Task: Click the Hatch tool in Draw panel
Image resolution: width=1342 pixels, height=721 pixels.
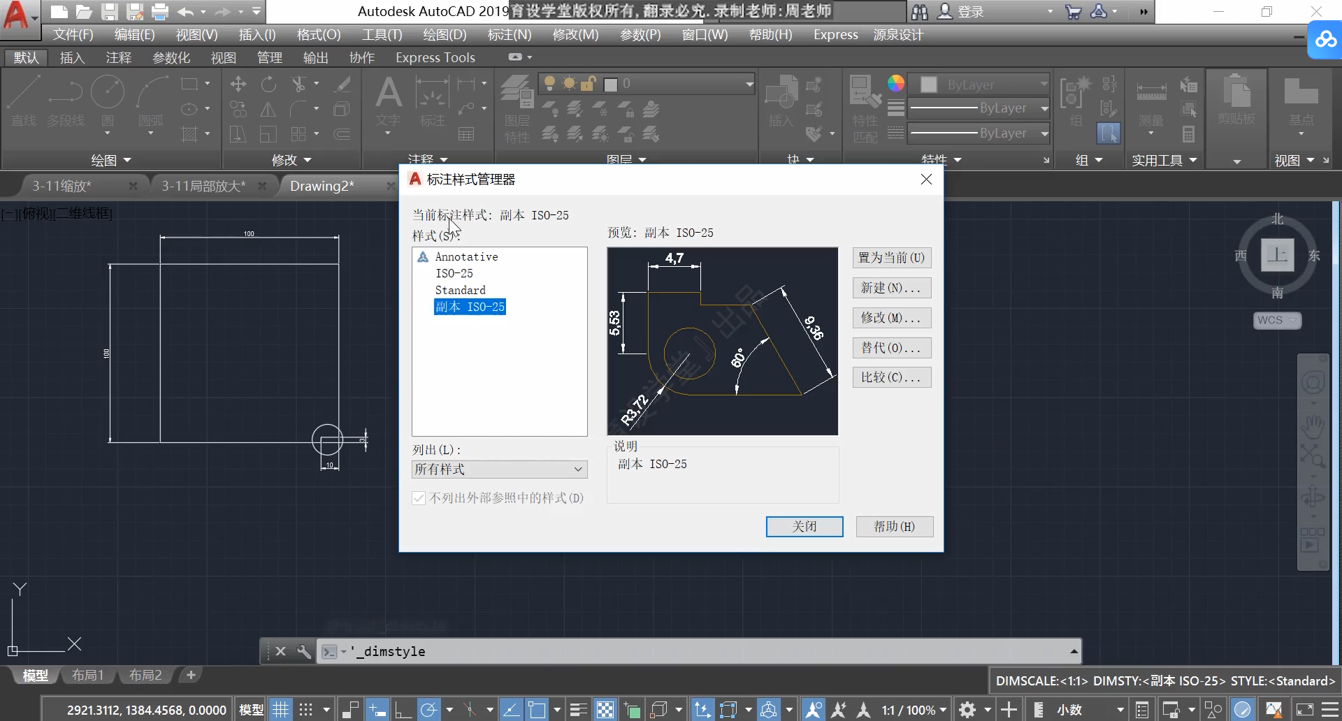Action: tap(189, 133)
